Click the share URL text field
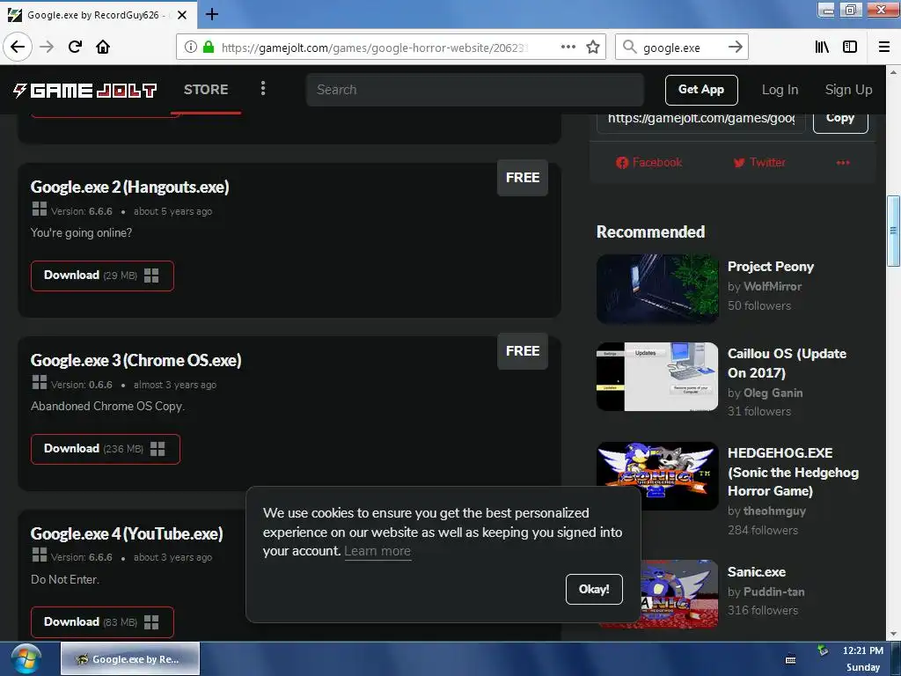This screenshot has width=901, height=676. (701, 121)
